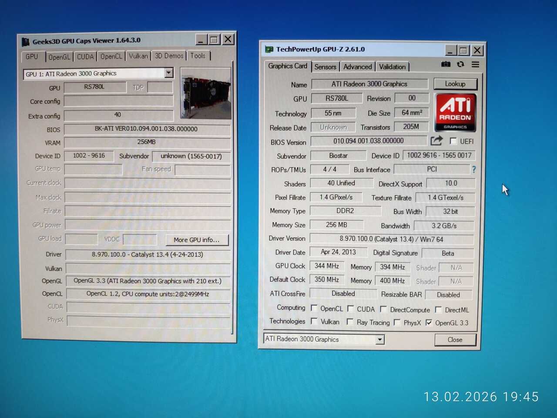The image size is (557, 418).
Task: Click the Driver Version field in GPU-Z
Action: click(392, 239)
